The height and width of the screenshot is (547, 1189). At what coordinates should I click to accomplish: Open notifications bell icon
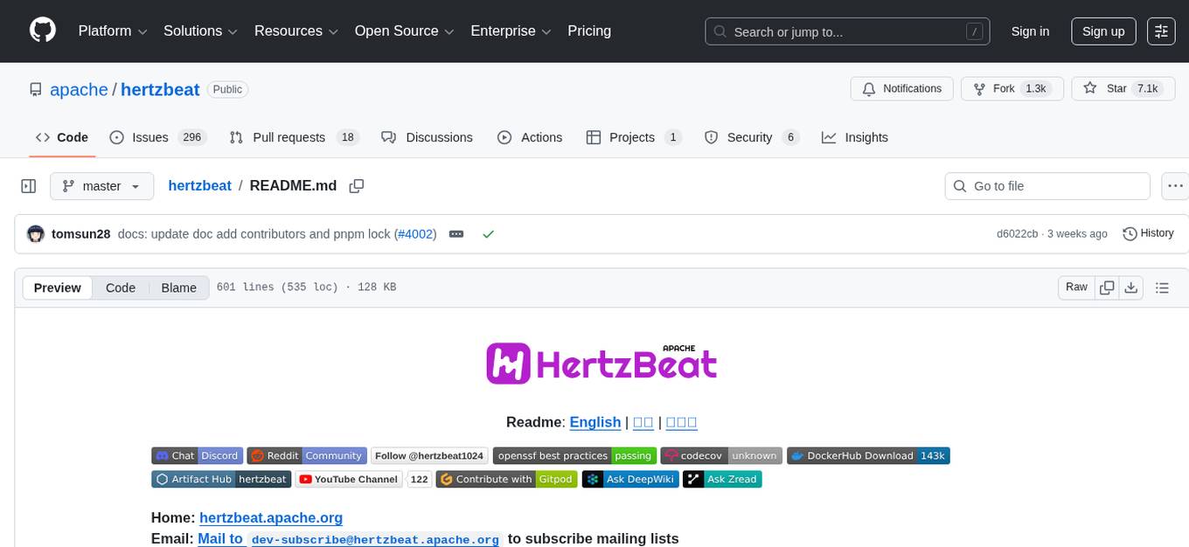coord(869,88)
